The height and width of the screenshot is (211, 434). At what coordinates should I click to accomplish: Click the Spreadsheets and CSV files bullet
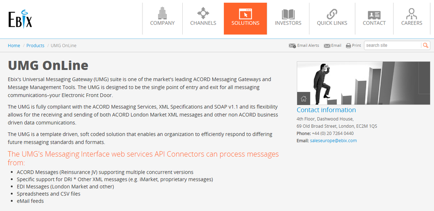click(49, 194)
